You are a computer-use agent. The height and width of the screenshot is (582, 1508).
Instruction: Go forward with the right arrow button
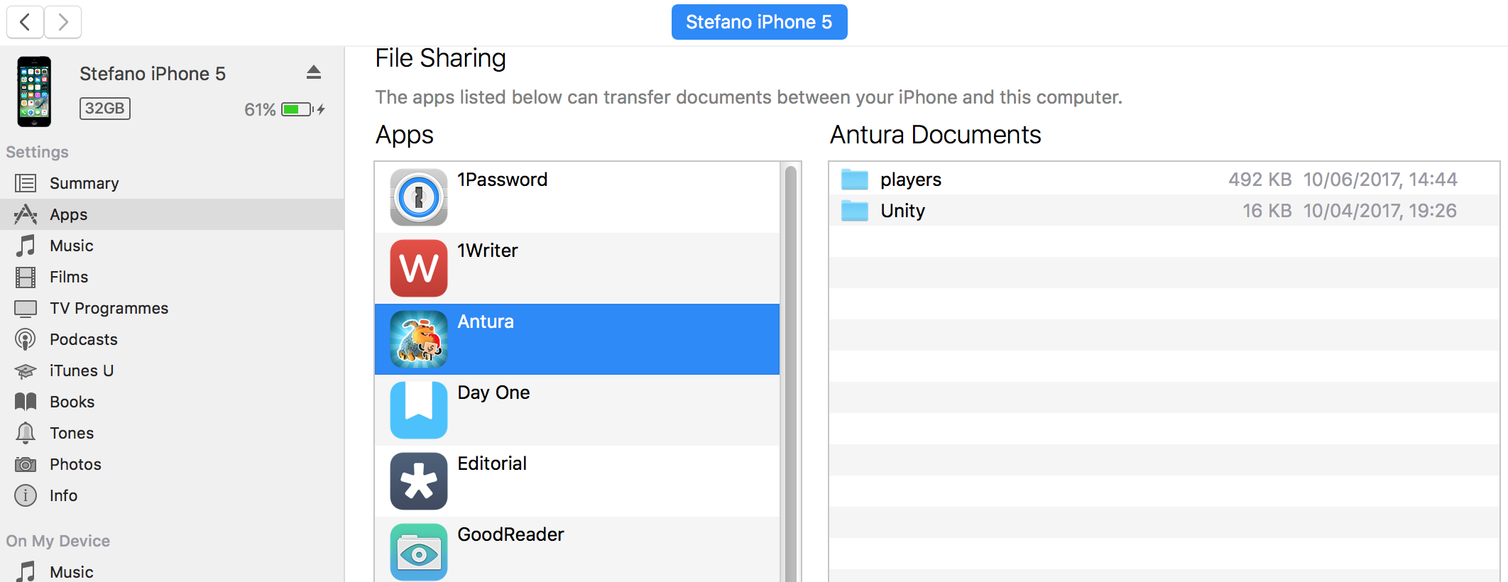point(63,22)
